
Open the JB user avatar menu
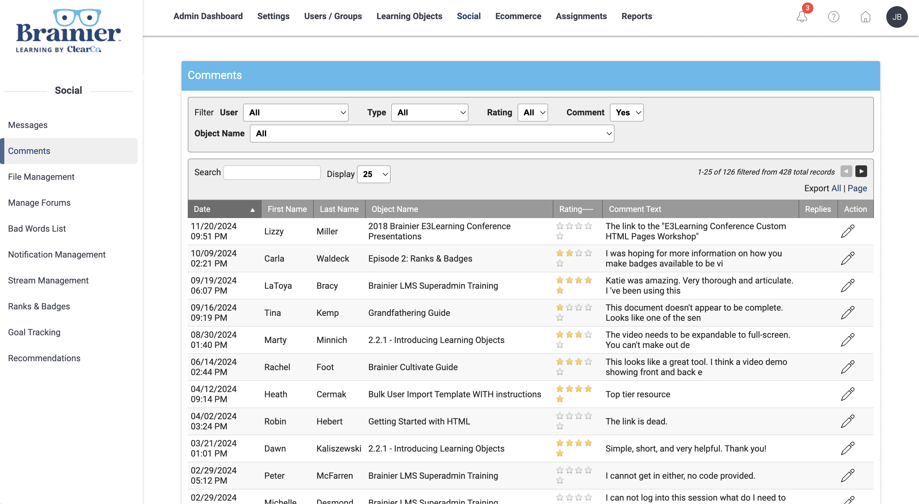(896, 17)
